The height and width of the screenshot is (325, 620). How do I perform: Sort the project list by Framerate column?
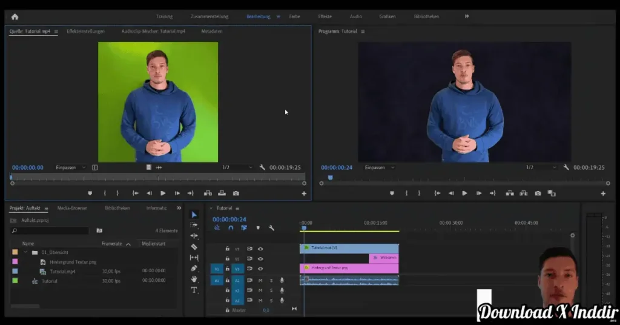(112, 244)
